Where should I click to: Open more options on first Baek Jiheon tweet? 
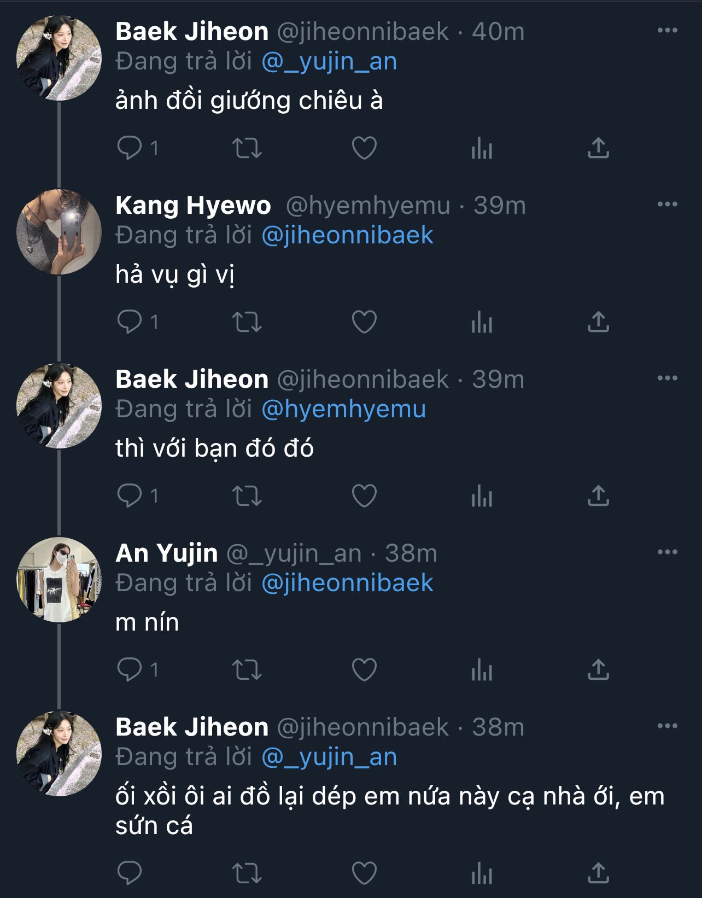[x=667, y=31]
